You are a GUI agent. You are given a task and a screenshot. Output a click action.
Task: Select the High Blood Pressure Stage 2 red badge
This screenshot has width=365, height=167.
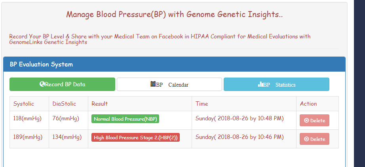[135, 137]
